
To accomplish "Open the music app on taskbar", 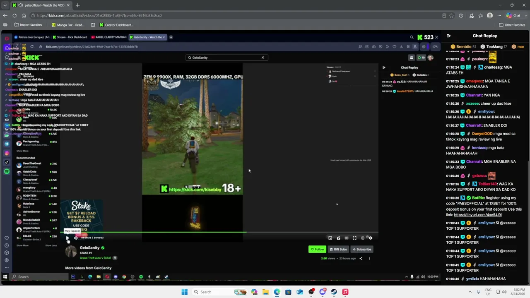I will [x=345, y=292].
